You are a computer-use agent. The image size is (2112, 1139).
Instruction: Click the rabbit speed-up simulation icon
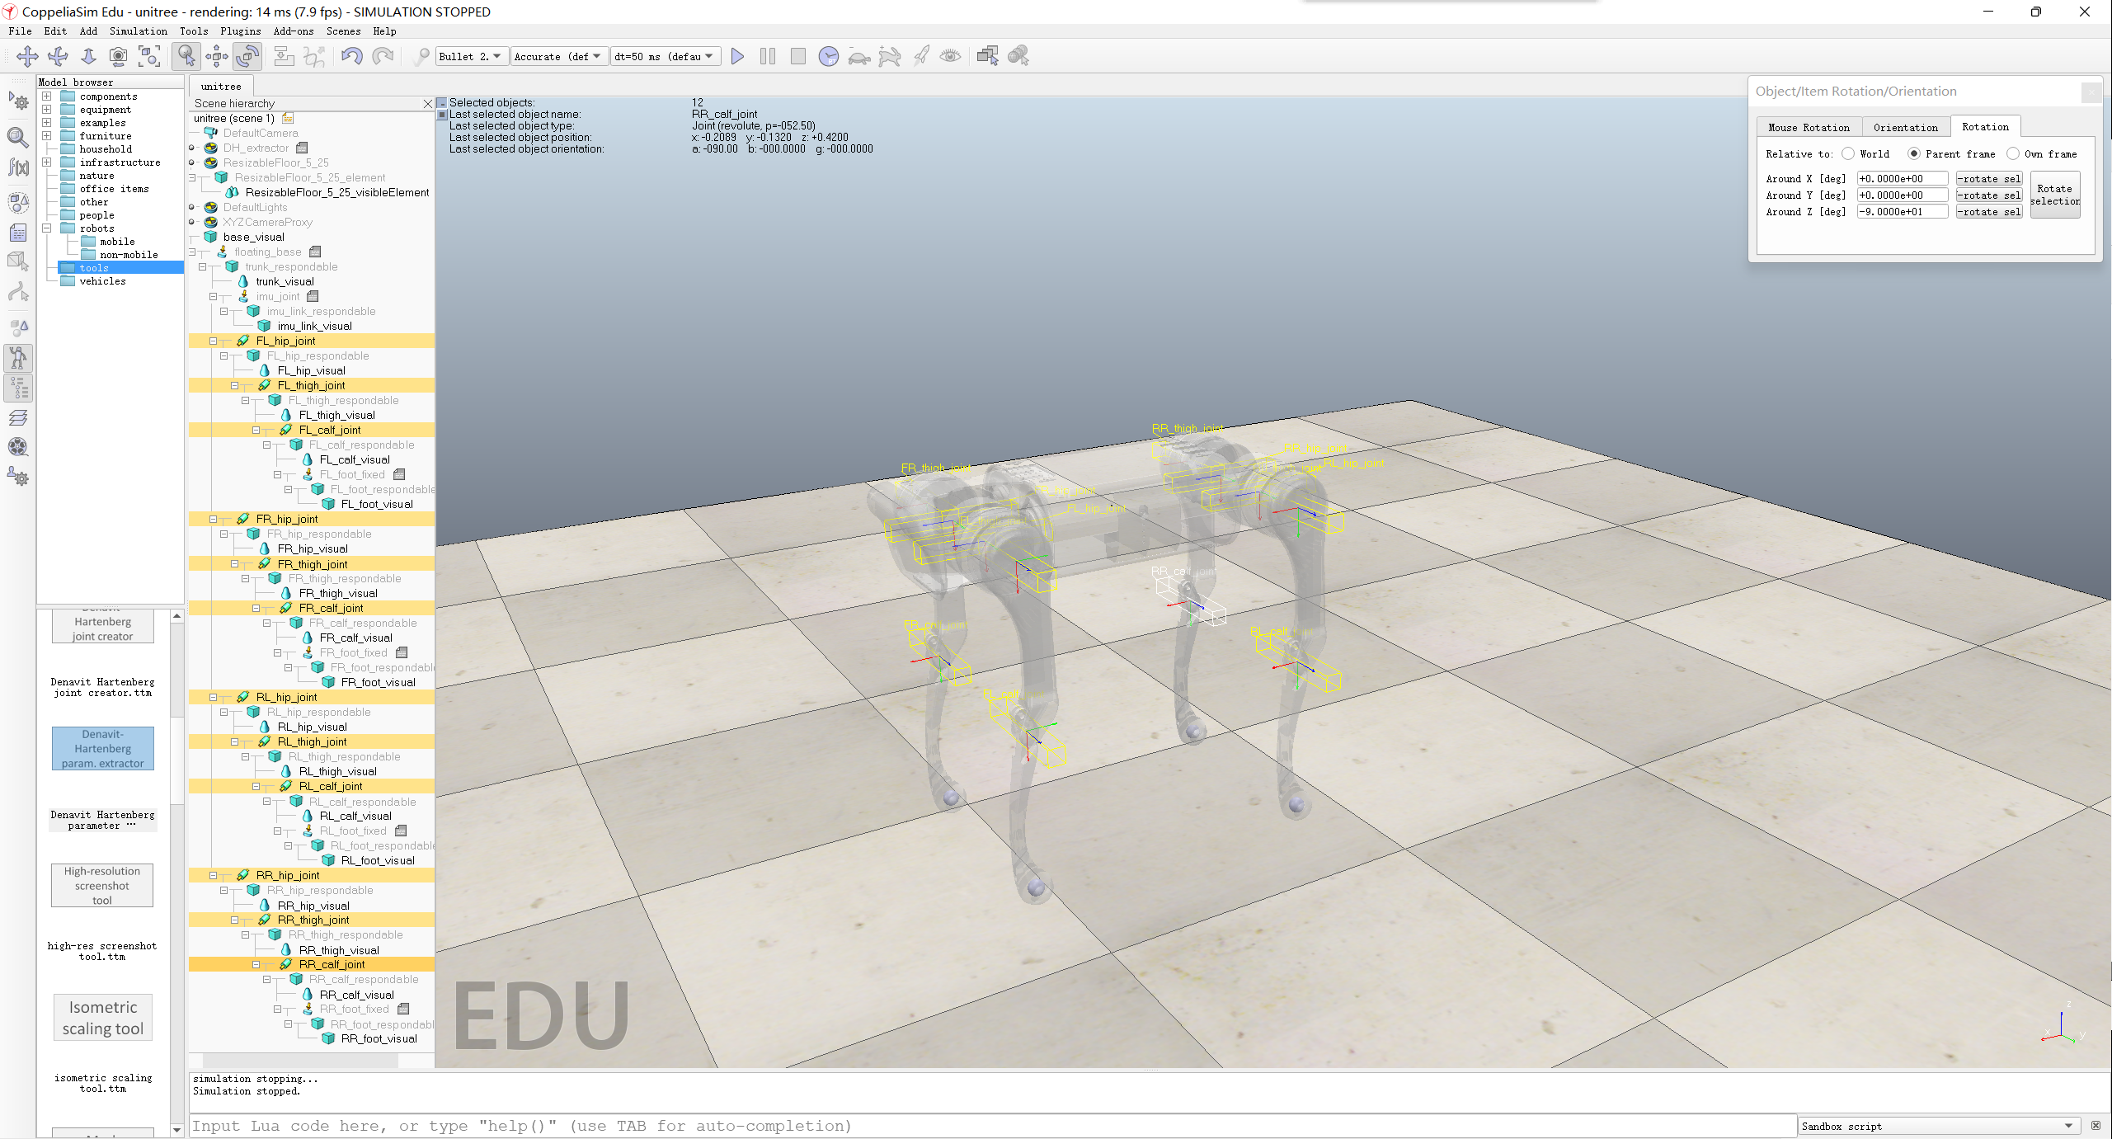[889, 56]
